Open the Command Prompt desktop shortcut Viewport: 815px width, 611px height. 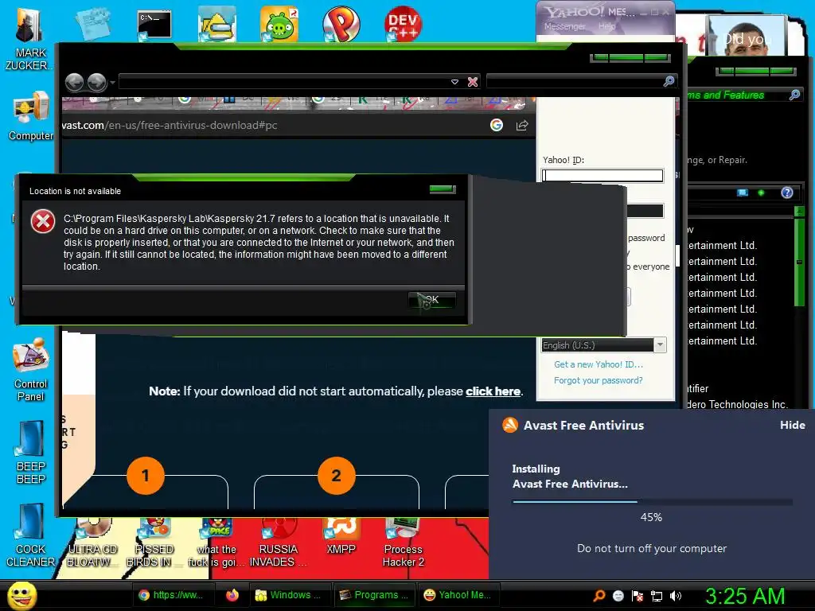(x=154, y=25)
